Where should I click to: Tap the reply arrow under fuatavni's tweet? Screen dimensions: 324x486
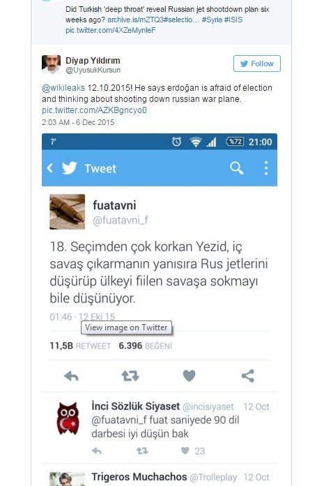[x=71, y=376]
